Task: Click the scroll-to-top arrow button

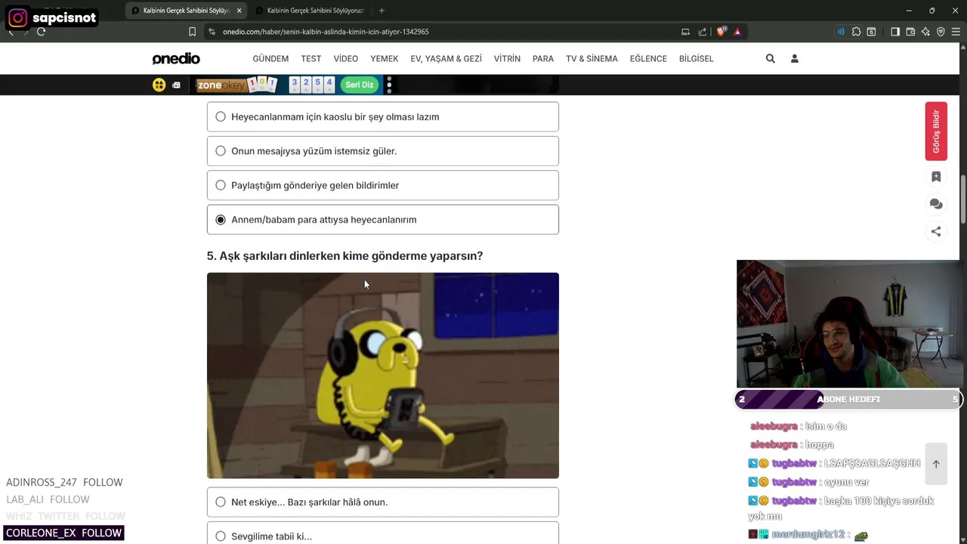Action: tap(936, 464)
